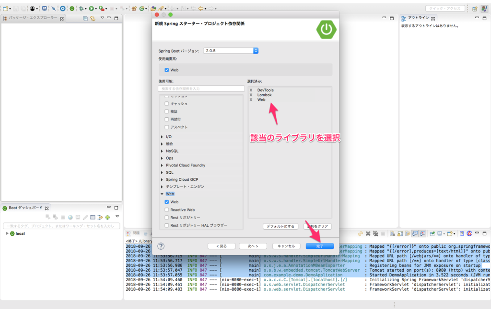Expand the Pivotal Cloud Foundry category
Viewport: 491px width, 309px height.
[x=162, y=166]
